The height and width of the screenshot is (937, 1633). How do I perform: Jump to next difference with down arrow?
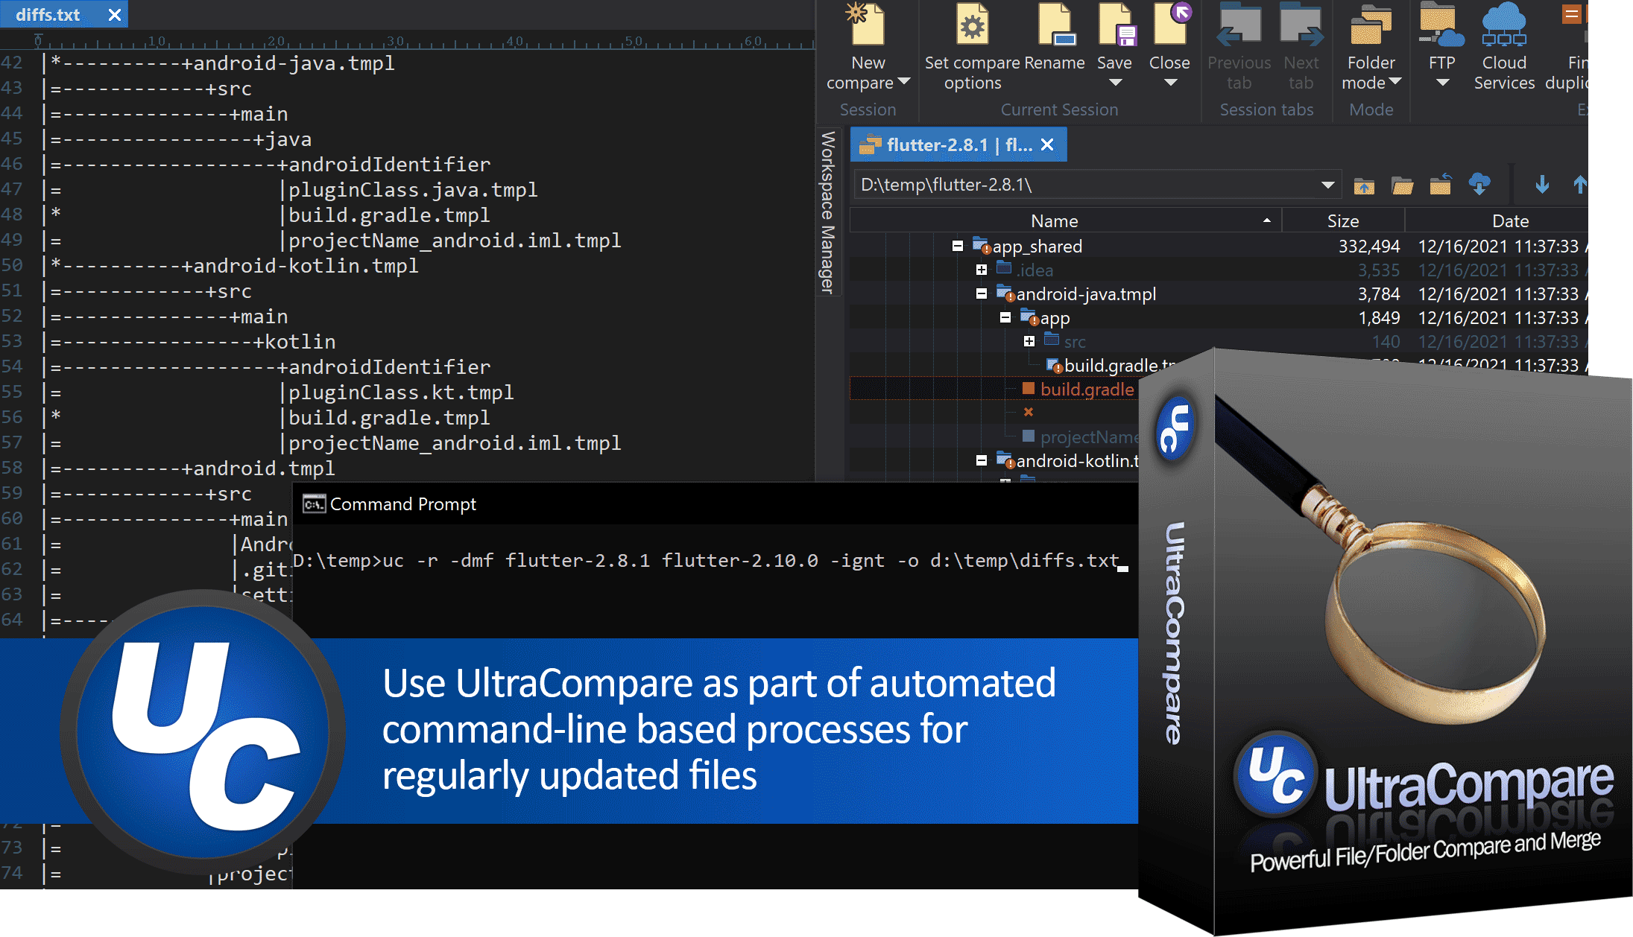point(1542,184)
